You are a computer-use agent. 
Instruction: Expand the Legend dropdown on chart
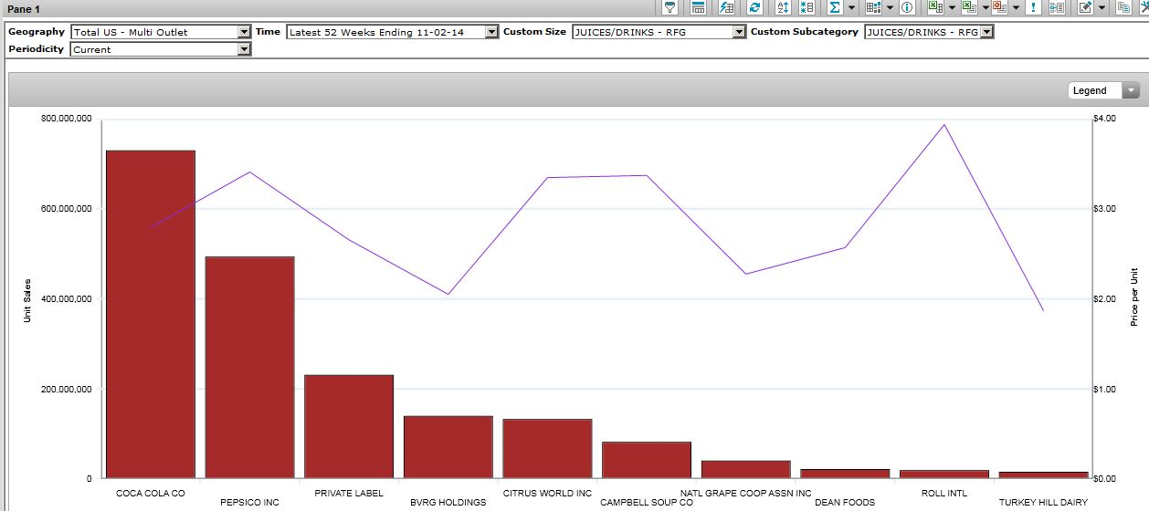click(x=1132, y=90)
